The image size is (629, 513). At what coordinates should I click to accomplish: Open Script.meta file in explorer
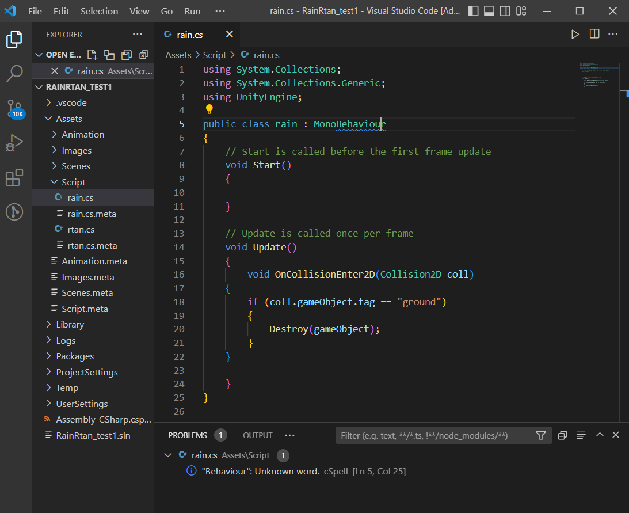(x=93, y=309)
